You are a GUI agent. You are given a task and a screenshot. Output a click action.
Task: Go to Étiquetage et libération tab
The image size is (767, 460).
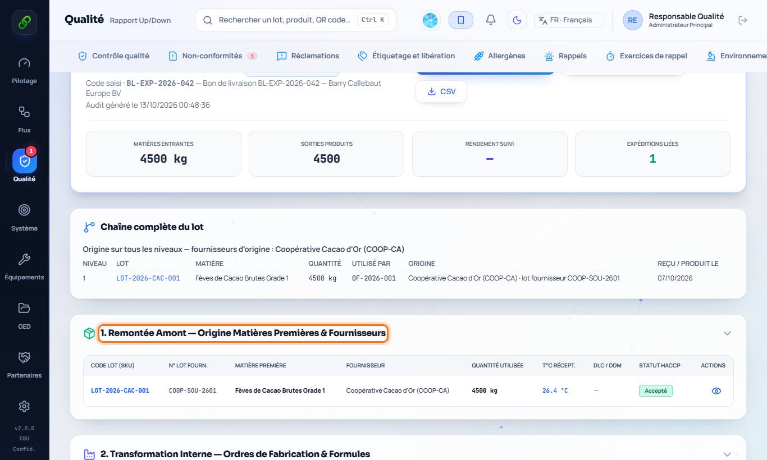pyautogui.click(x=407, y=56)
